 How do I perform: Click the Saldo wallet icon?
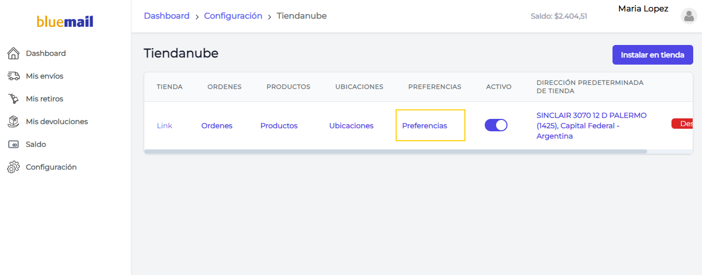coord(13,144)
